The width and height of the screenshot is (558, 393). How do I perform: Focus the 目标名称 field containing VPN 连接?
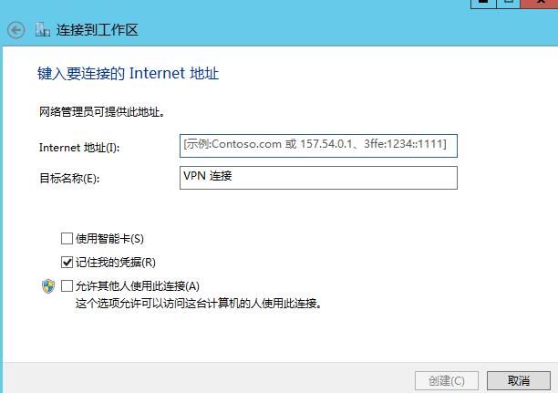[318, 178]
